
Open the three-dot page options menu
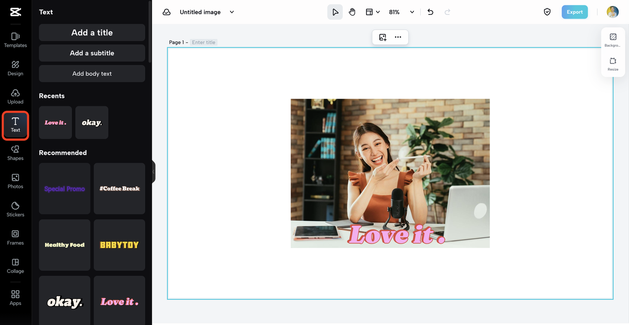coord(398,37)
